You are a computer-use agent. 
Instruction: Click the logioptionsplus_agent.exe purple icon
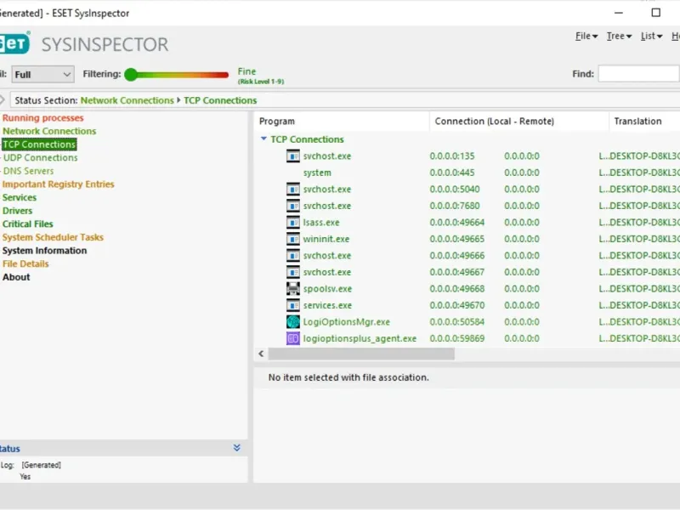[292, 338]
